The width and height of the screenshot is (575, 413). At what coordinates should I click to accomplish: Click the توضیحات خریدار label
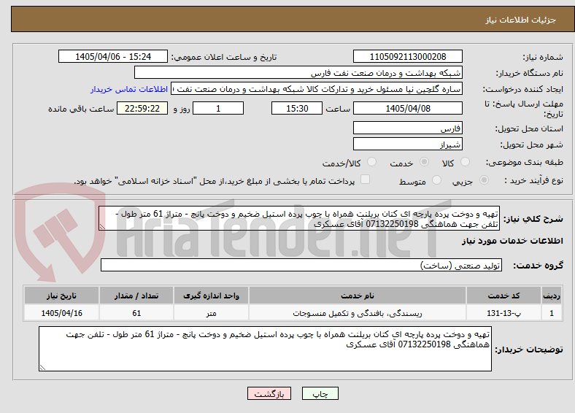[x=529, y=350]
